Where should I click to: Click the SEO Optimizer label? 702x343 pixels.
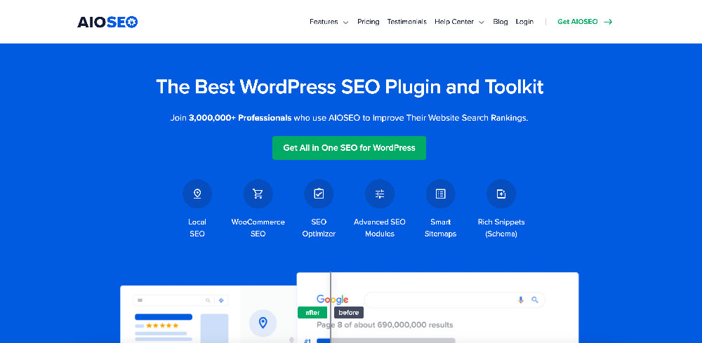[x=319, y=228]
